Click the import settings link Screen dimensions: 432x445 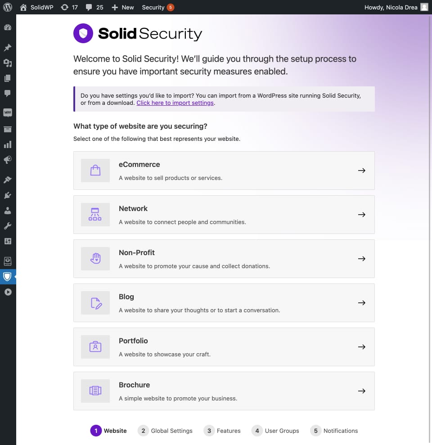click(175, 103)
